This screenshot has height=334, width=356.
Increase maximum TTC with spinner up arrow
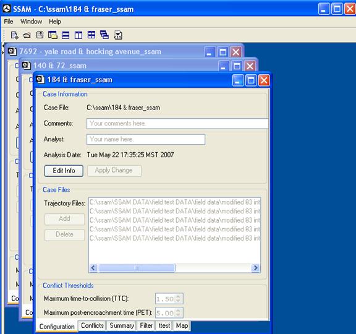click(x=179, y=296)
